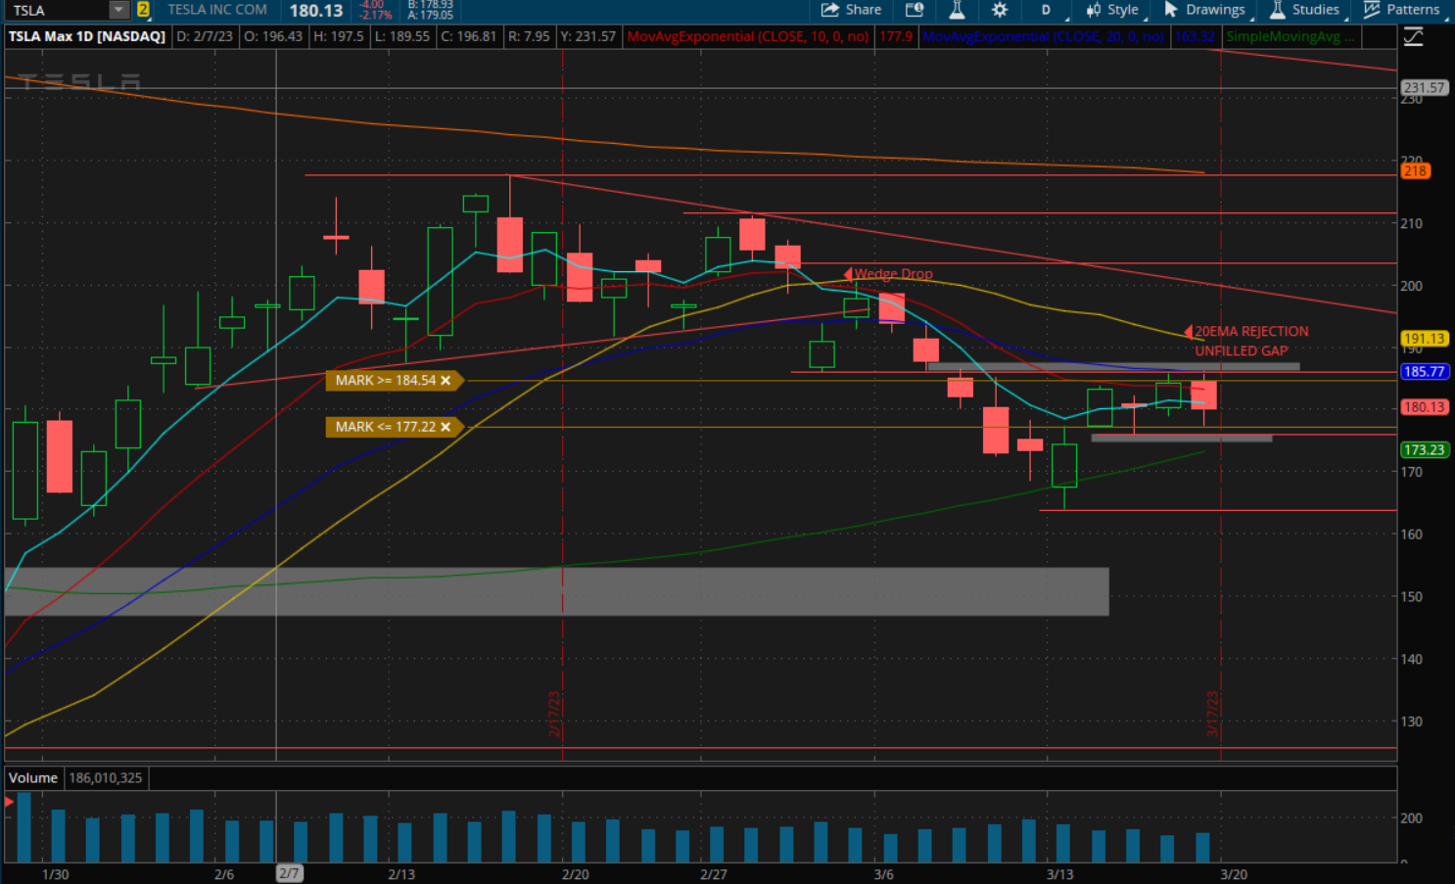Click the R: 7.95 range value
This screenshot has width=1455, height=884.
pyautogui.click(x=529, y=36)
